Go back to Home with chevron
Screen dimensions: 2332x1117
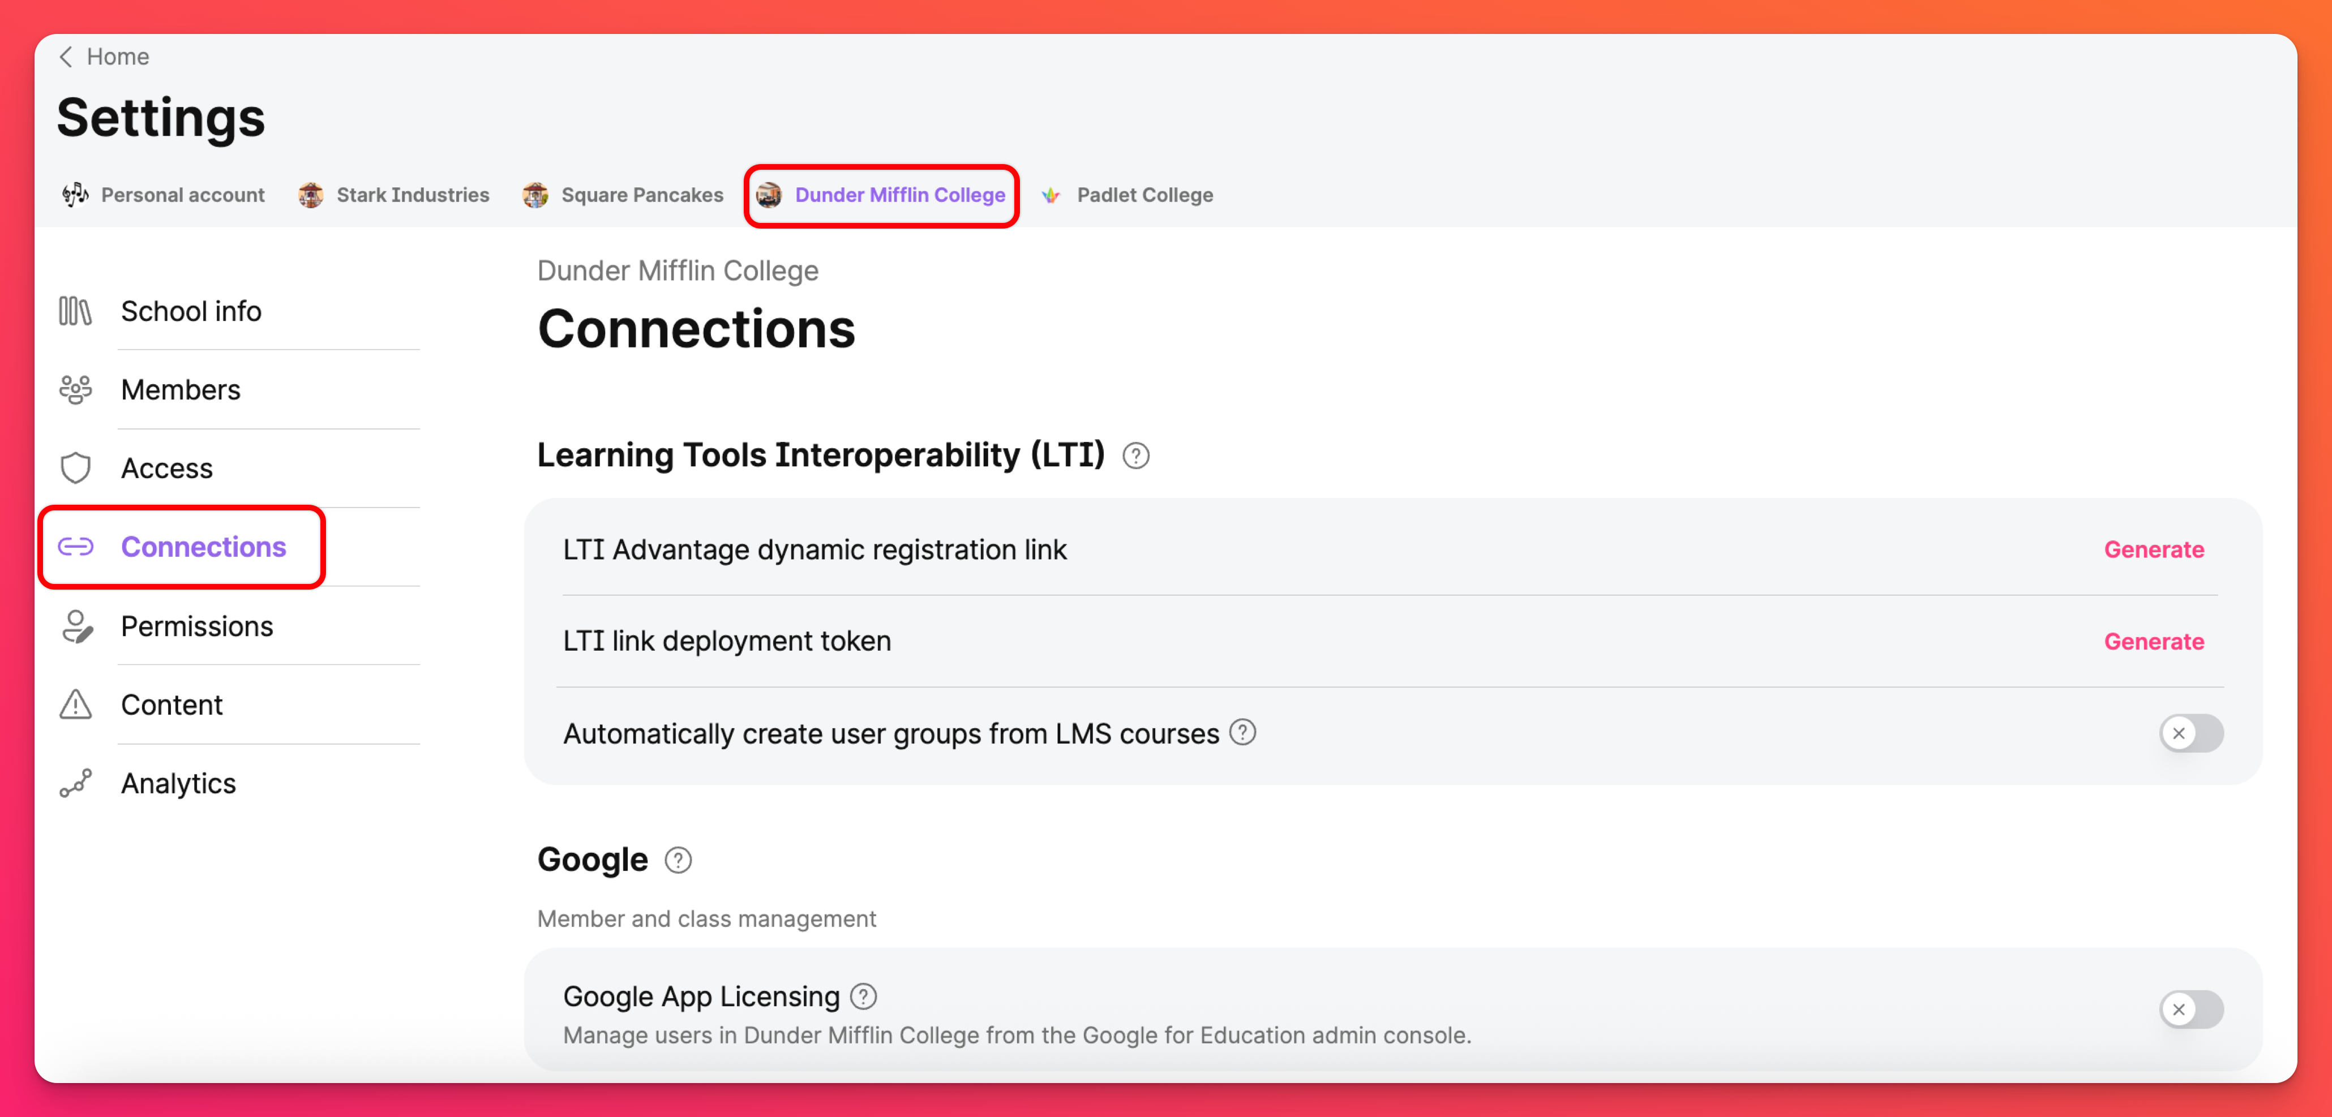tap(66, 56)
